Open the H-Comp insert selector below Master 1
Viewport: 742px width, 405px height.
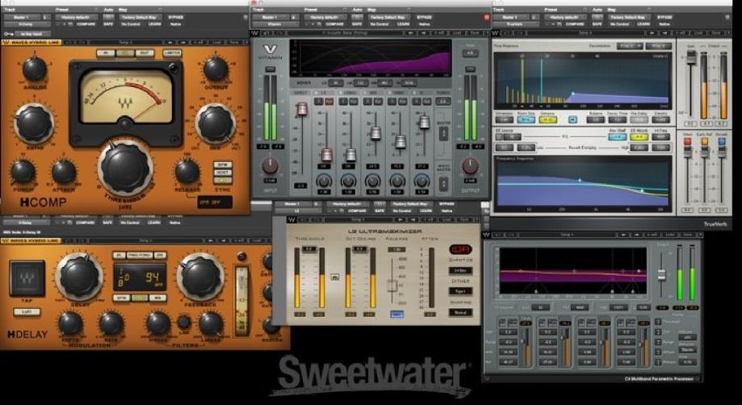click(27, 24)
